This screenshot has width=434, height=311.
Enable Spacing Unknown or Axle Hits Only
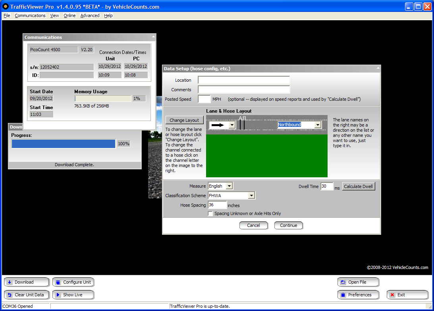[x=210, y=214]
